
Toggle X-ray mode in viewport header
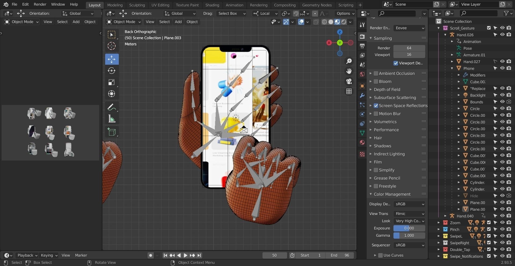(x=316, y=22)
